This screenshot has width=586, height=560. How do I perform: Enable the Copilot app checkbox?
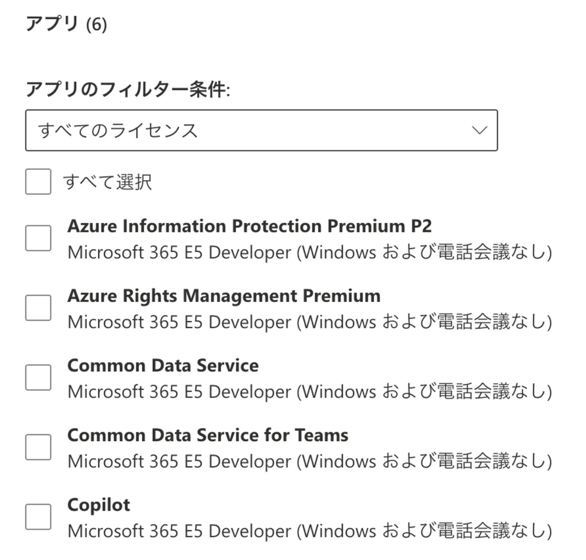click(x=38, y=517)
